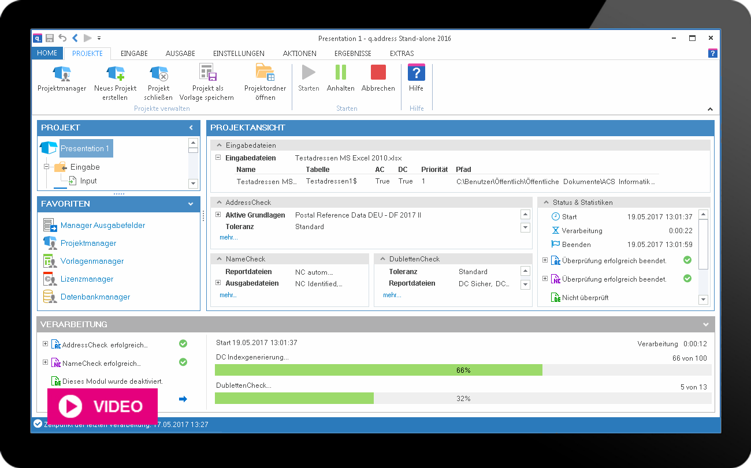
Task: Click mehr... link under NameCheck
Action: tap(228, 295)
